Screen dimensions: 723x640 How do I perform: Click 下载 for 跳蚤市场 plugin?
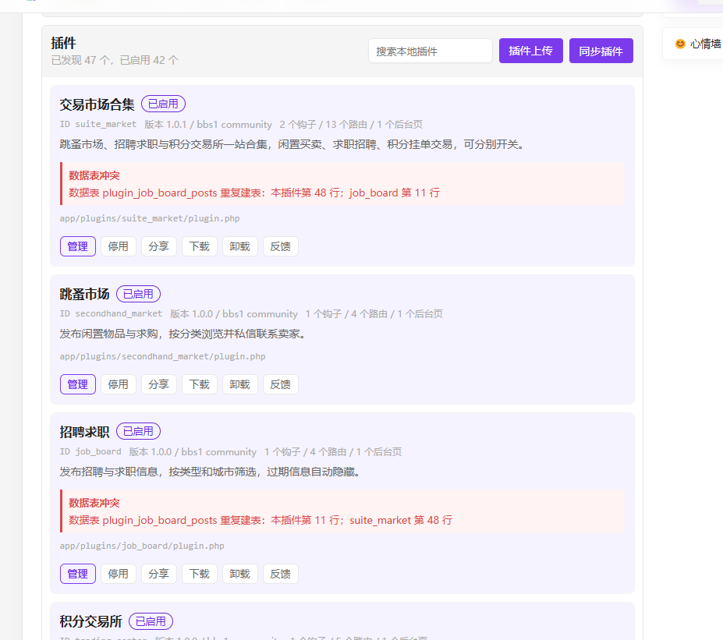point(199,384)
